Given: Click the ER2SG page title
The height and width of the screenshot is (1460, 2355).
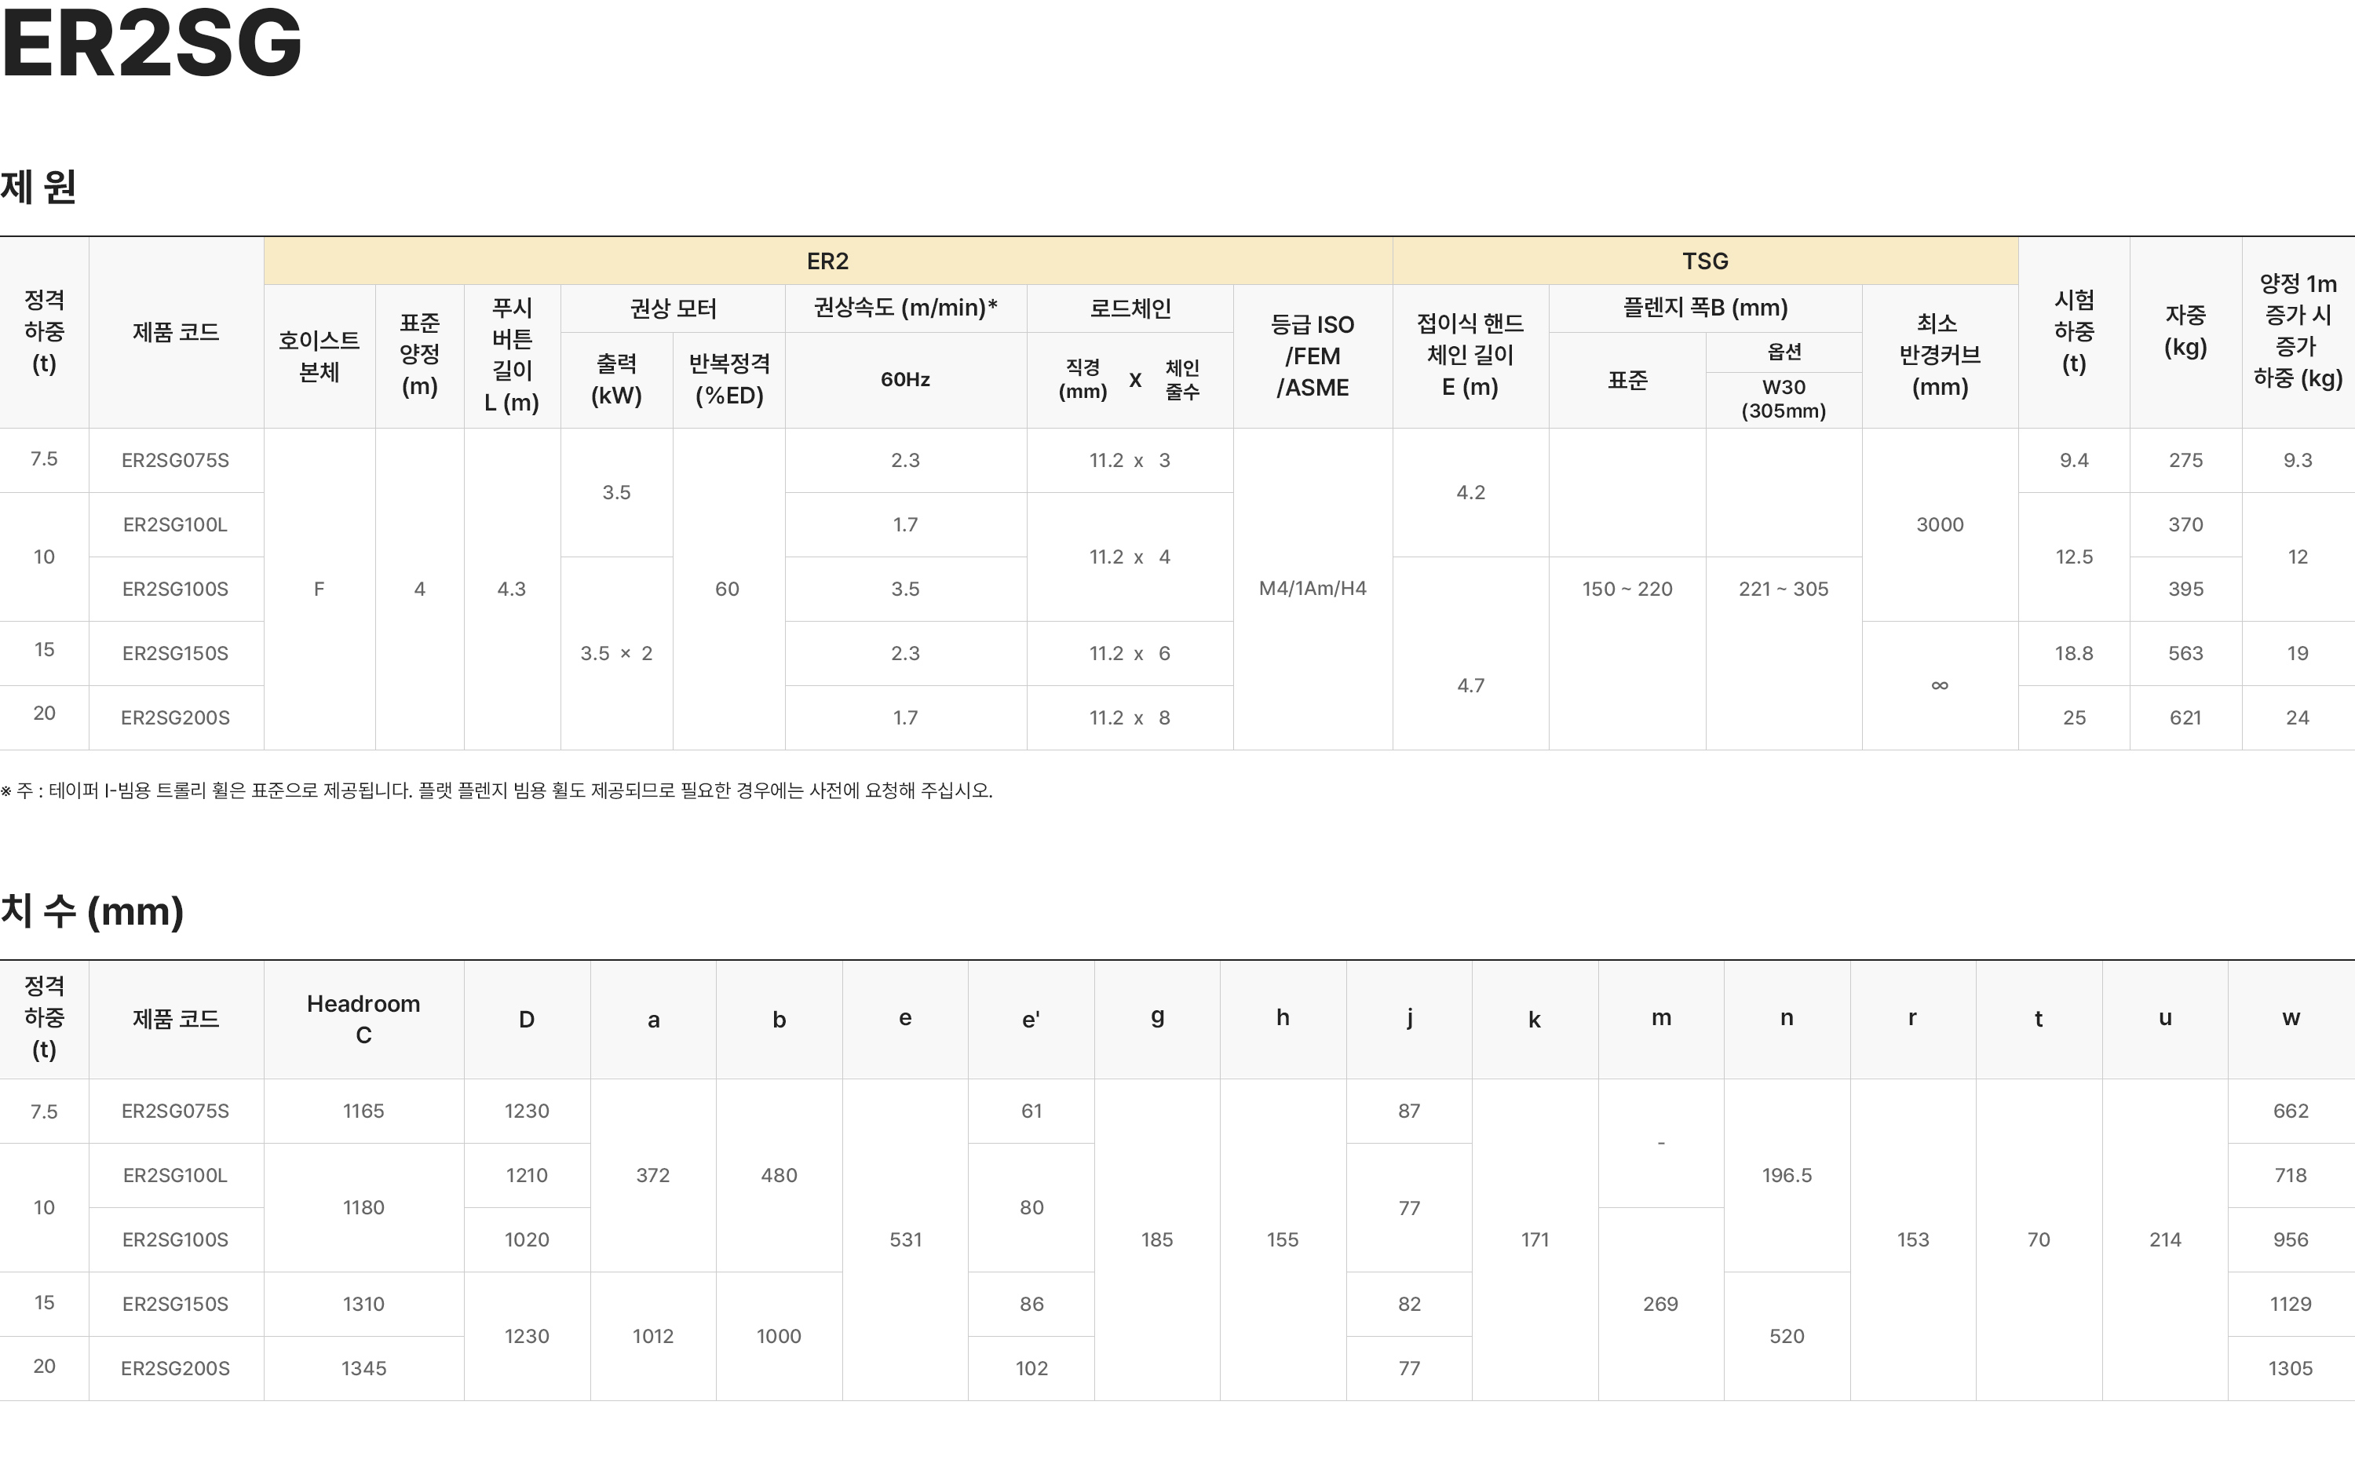Looking at the screenshot, I should (x=152, y=45).
